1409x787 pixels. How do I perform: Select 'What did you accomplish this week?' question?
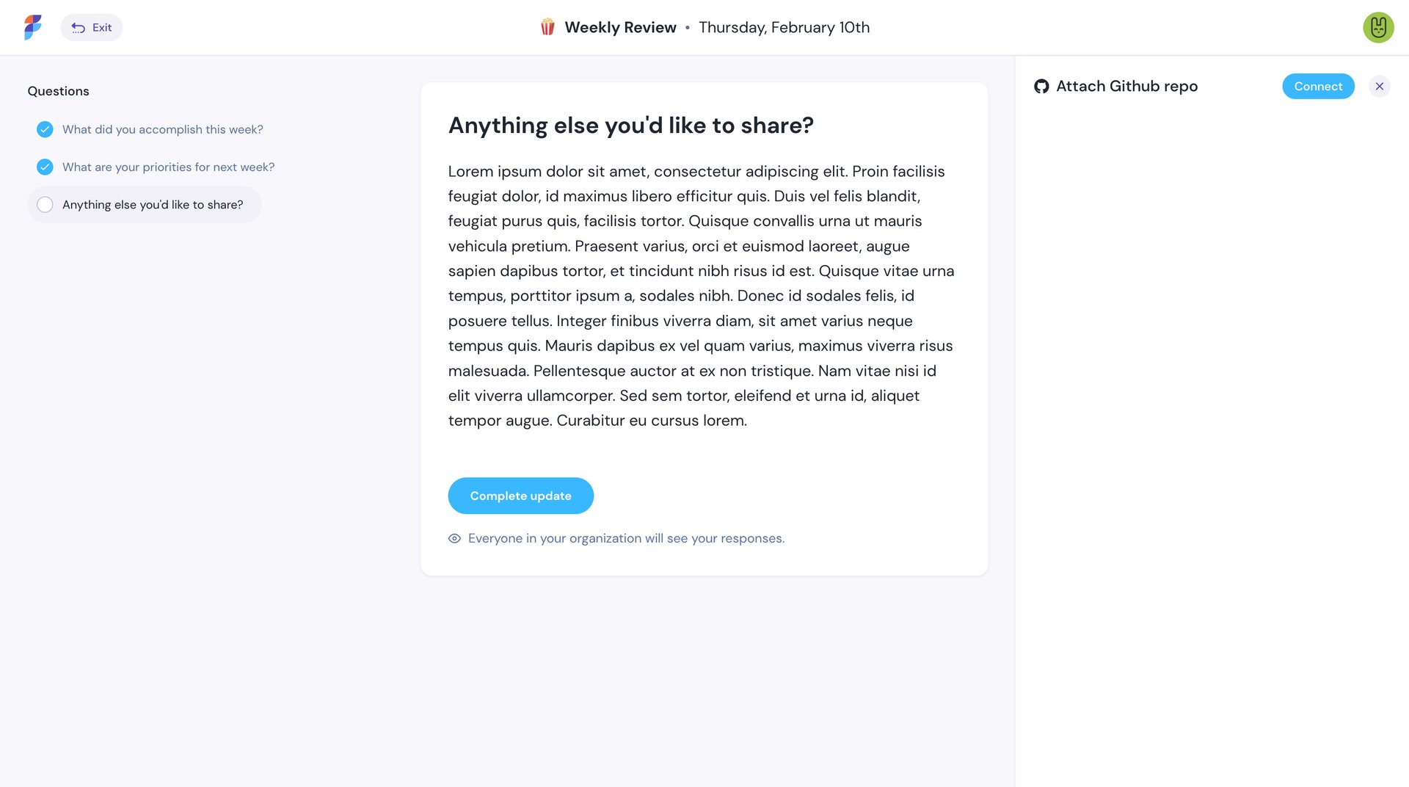click(x=162, y=129)
